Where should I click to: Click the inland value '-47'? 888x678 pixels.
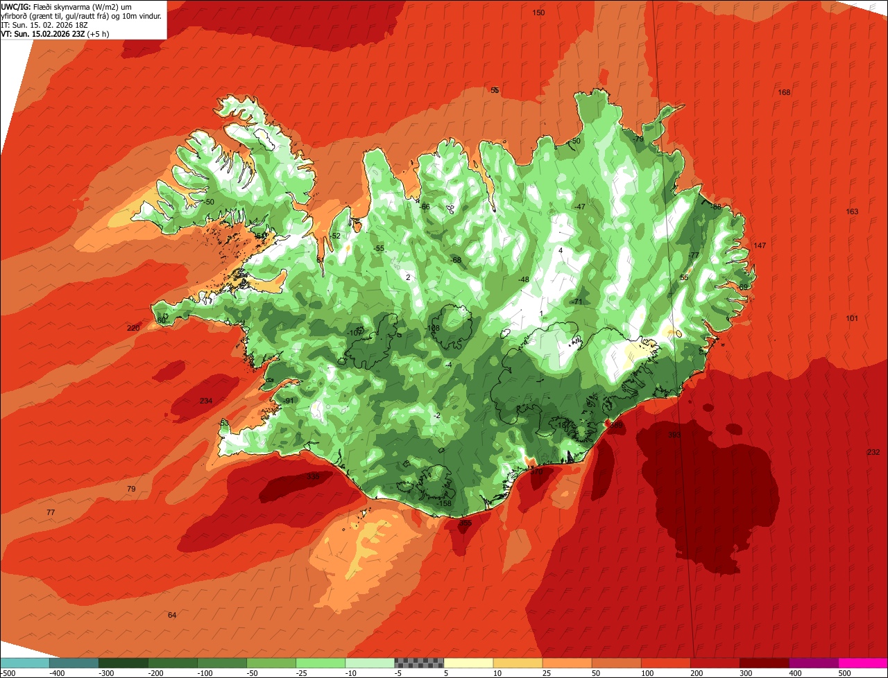[580, 207]
